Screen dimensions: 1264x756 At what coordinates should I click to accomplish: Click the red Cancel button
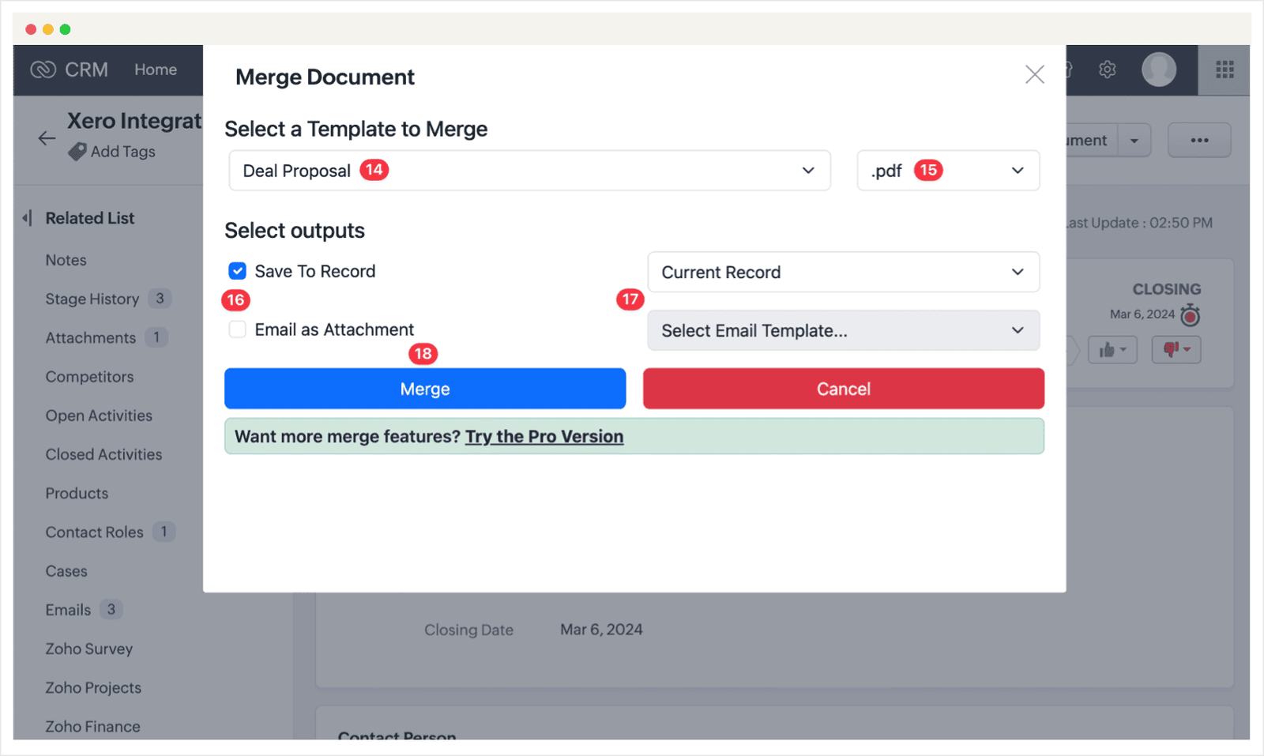844,389
